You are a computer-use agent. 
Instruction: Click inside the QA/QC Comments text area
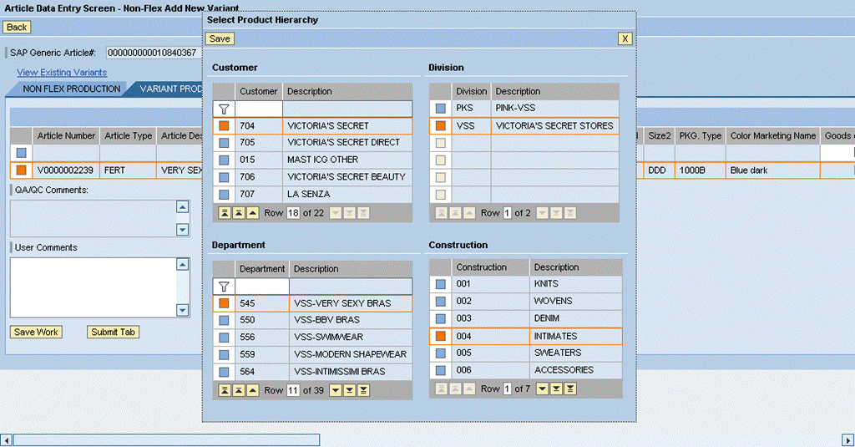click(94, 218)
